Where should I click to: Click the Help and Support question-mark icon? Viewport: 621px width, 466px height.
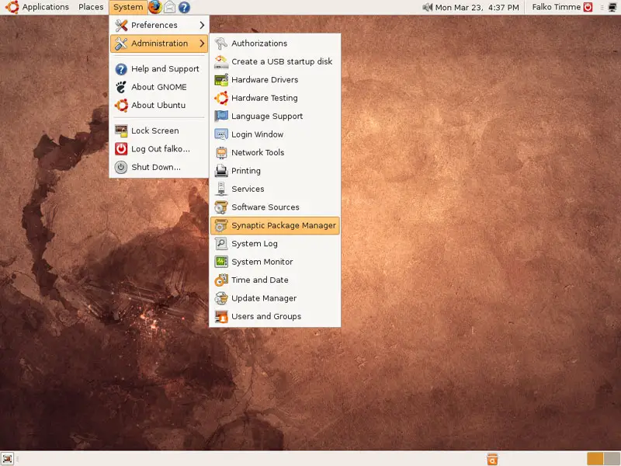tap(121, 69)
